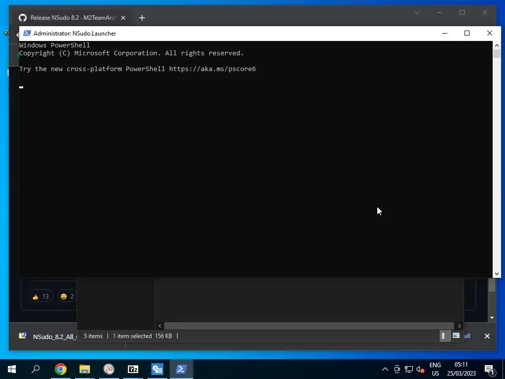This screenshot has height=379, width=505.
Task: Click the NSudo_8.2_All download item in Chrome
Action: (48, 337)
